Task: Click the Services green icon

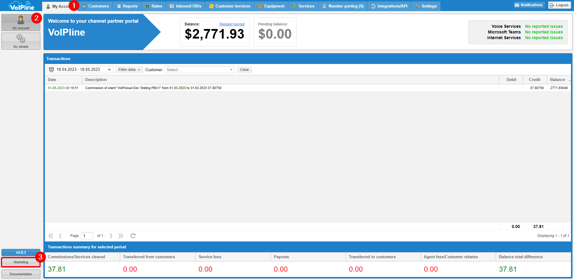Action: click(294, 6)
